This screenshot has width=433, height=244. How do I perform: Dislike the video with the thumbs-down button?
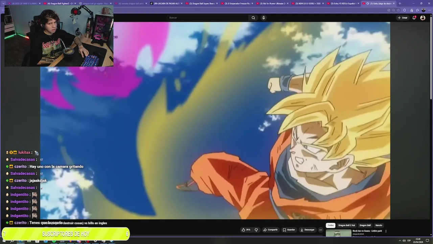256,230
